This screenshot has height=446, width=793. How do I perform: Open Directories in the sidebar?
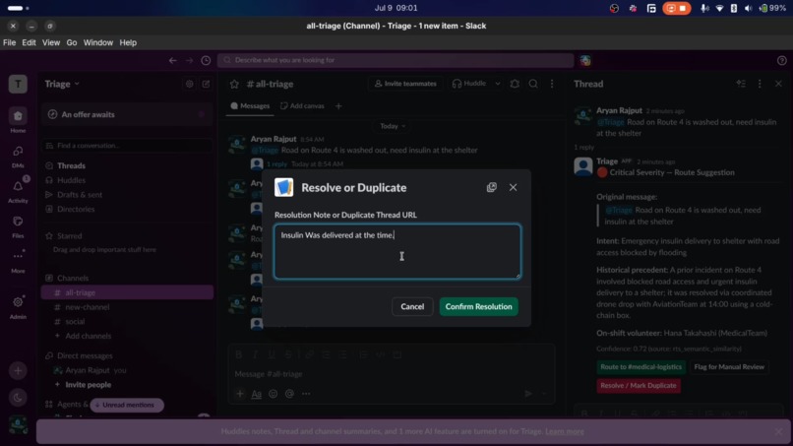click(x=76, y=209)
